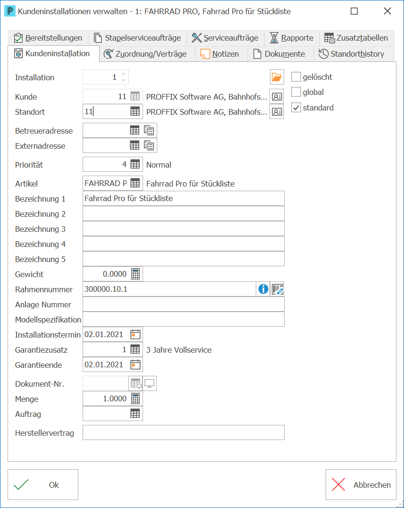Click into the Anlage Nummer field
Image resolution: width=404 pixels, height=508 pixels.
pos(184,304)
